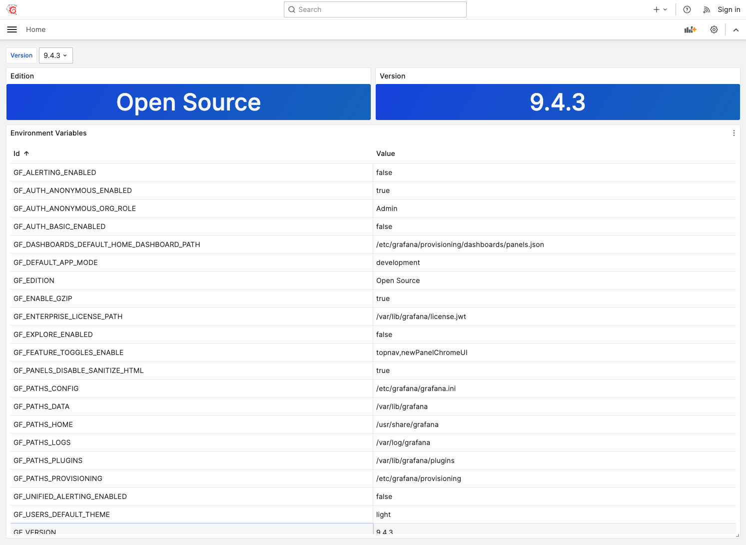The height and width of the screenshot is (545, 746).
Task: Select the GF_AUTH_BASIC_ENABLED cell
Action: (192, 226)
